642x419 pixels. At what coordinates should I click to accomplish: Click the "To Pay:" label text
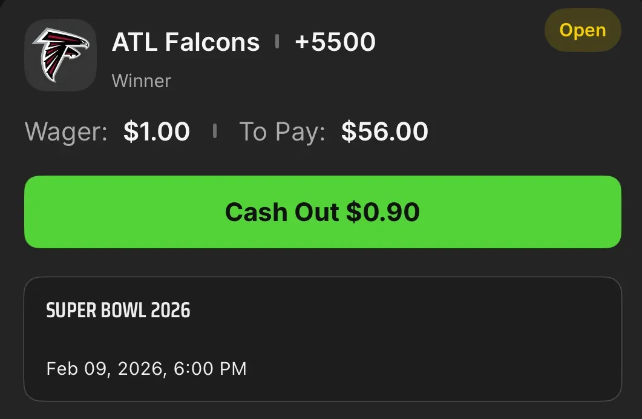283,131
